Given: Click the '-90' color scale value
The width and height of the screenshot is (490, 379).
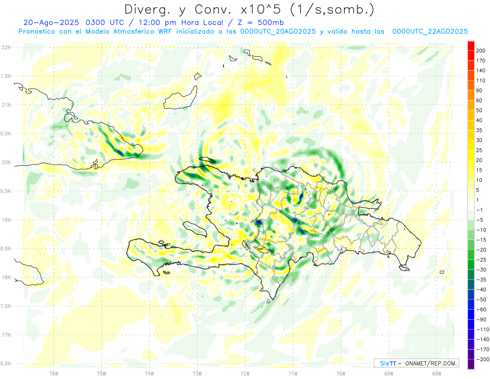Looking at the screenshot, I should click(481, 319).
